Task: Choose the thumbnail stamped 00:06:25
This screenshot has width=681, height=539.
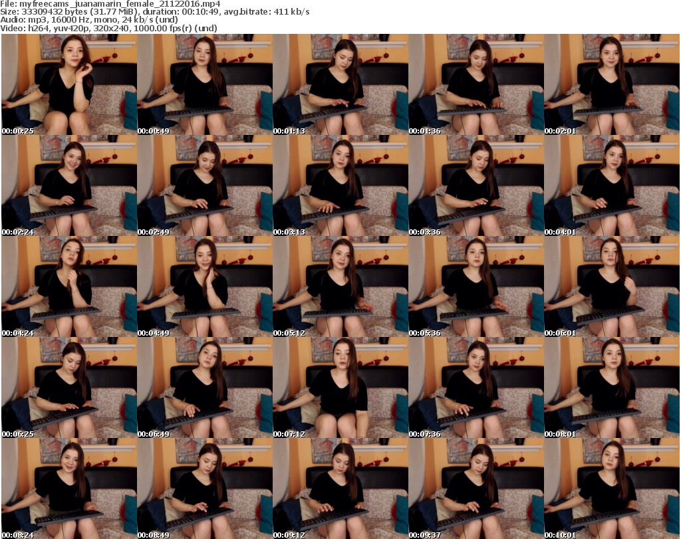Action: (69, 387)
